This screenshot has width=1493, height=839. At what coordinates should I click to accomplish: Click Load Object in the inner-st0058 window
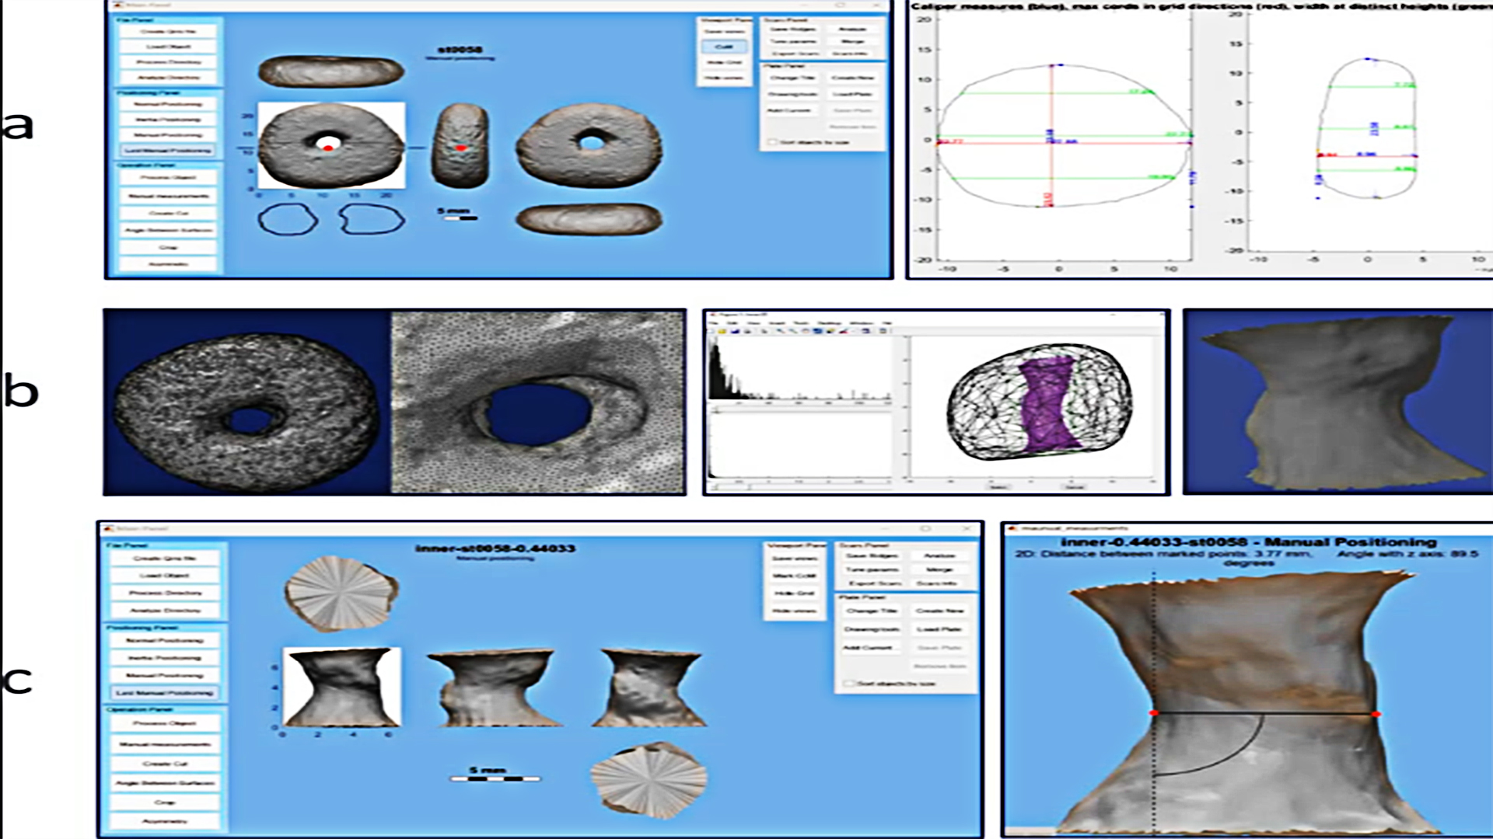coord(166,575)
